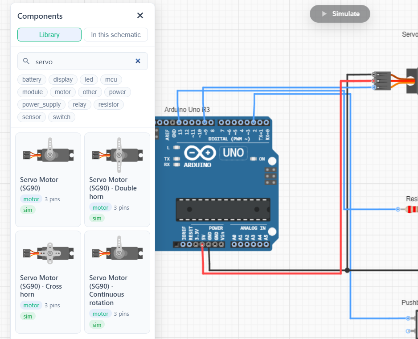Close the Components panel

point(140,16)
